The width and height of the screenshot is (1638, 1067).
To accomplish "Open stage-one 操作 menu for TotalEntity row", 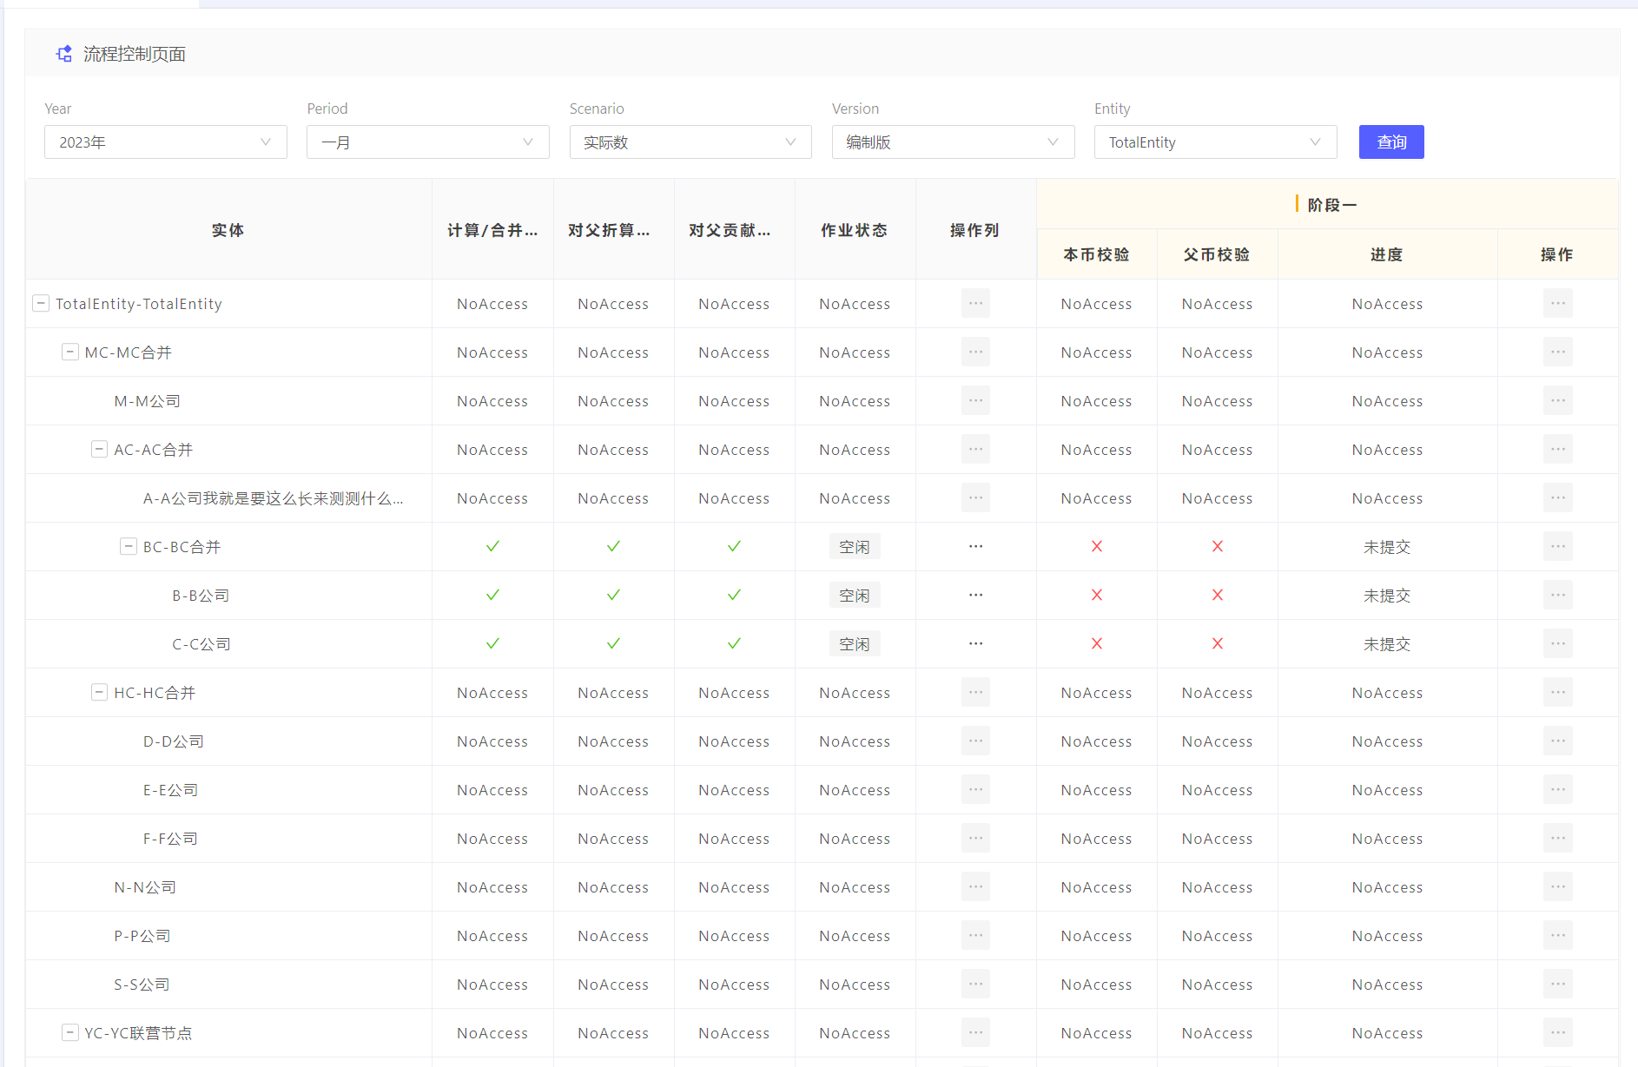I will (x=1557, y=304).
